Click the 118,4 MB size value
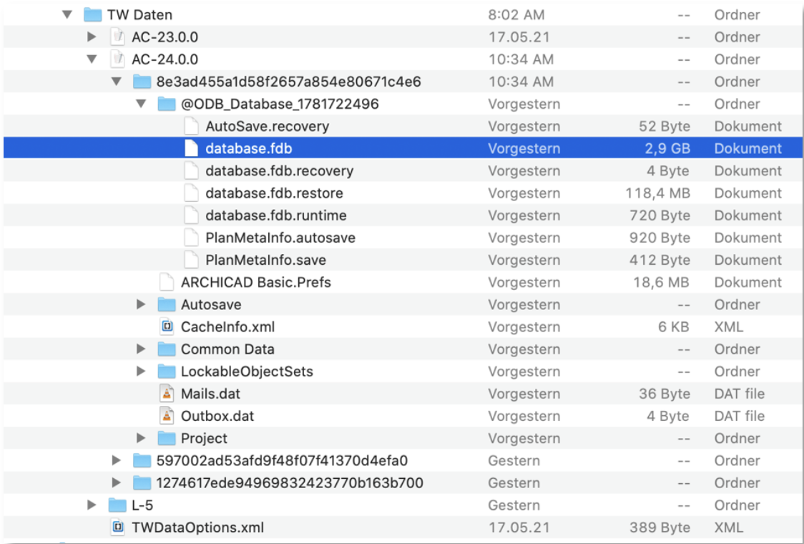This screenshot has height=544, width=804. [x=657, y=193]
